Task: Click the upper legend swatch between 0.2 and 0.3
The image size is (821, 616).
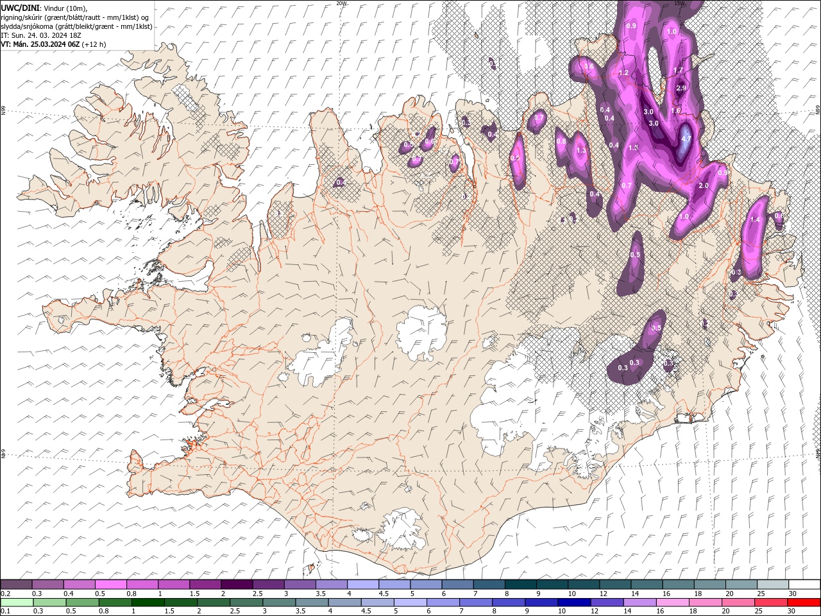Action: 17,585
